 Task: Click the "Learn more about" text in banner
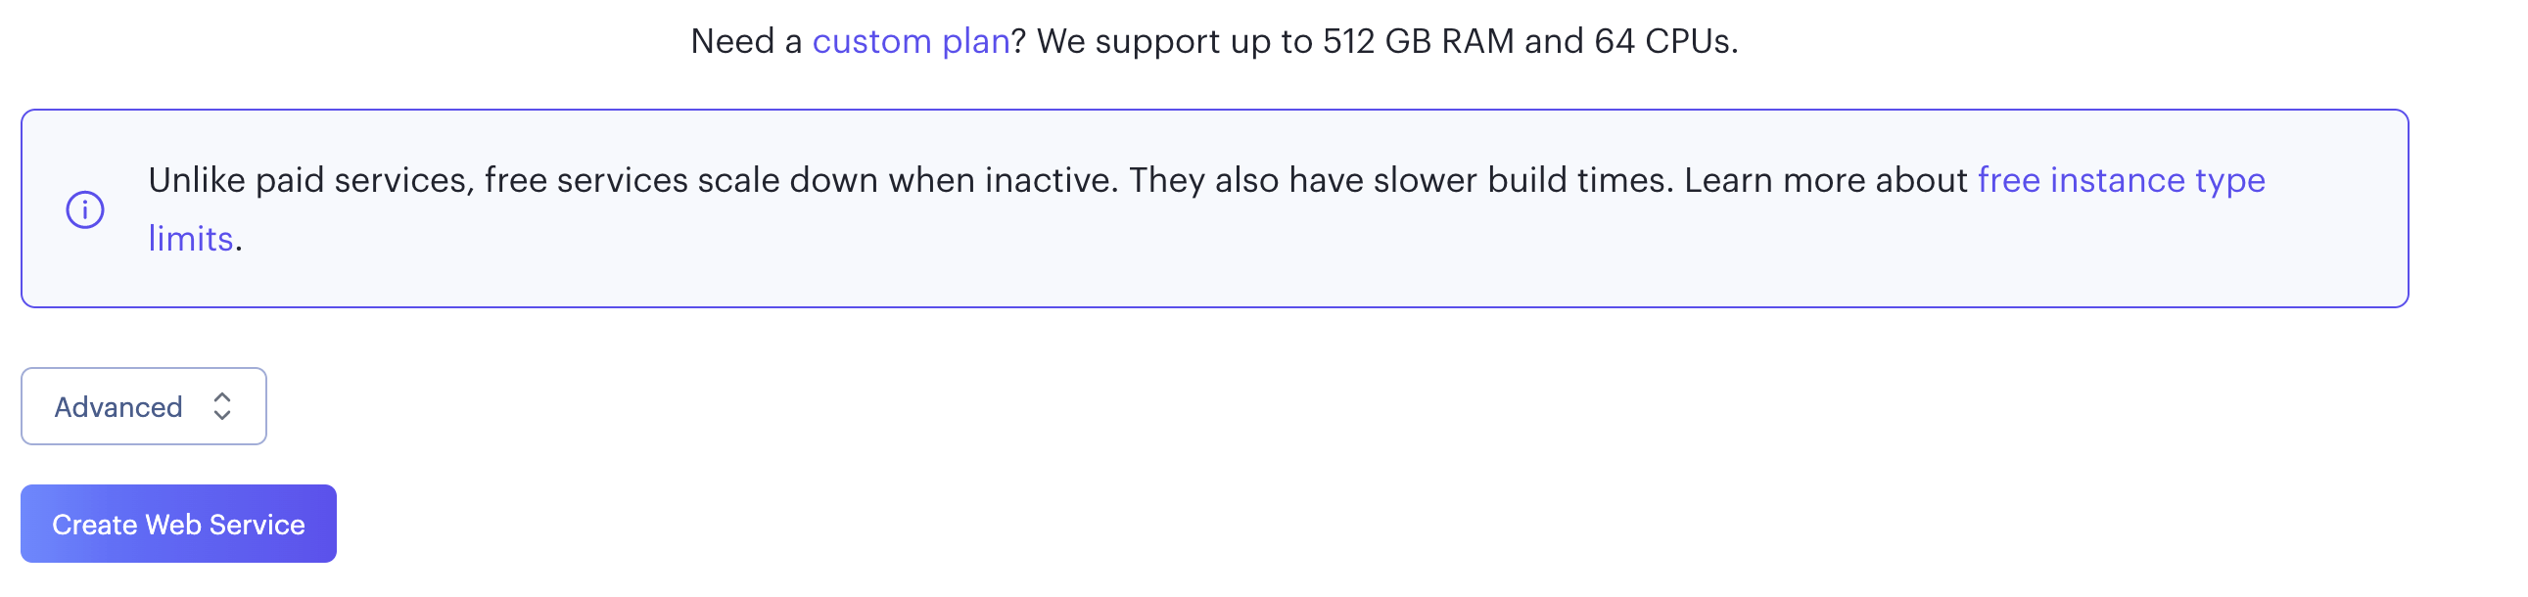1825,180
